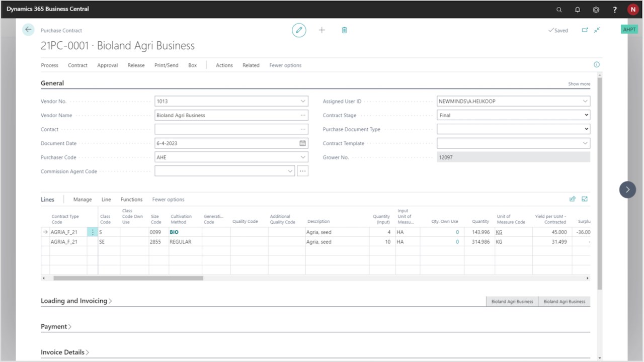Click the Saved status indicator
This screenshot has height=362, width=644.
[x=558, y=30]
